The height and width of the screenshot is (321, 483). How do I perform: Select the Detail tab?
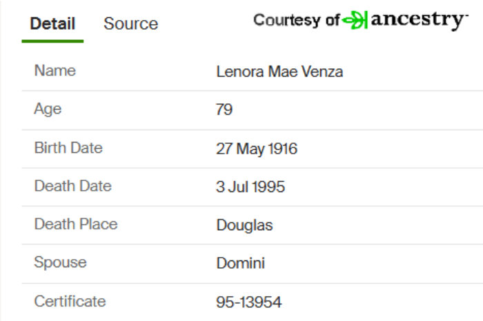click(x=52, y=23)
